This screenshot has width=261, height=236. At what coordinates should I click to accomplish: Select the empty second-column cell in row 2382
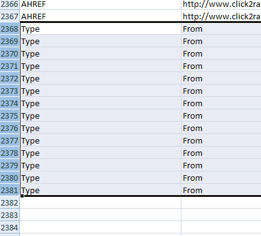click(221, 202)
